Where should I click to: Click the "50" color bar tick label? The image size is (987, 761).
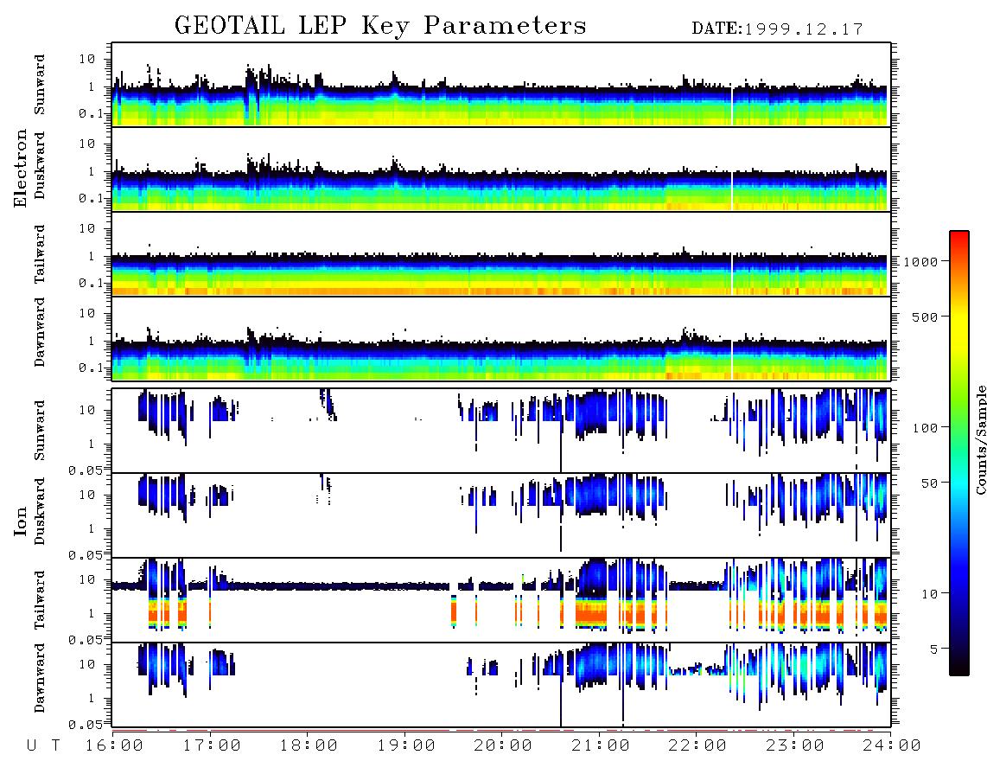point(929,483)
